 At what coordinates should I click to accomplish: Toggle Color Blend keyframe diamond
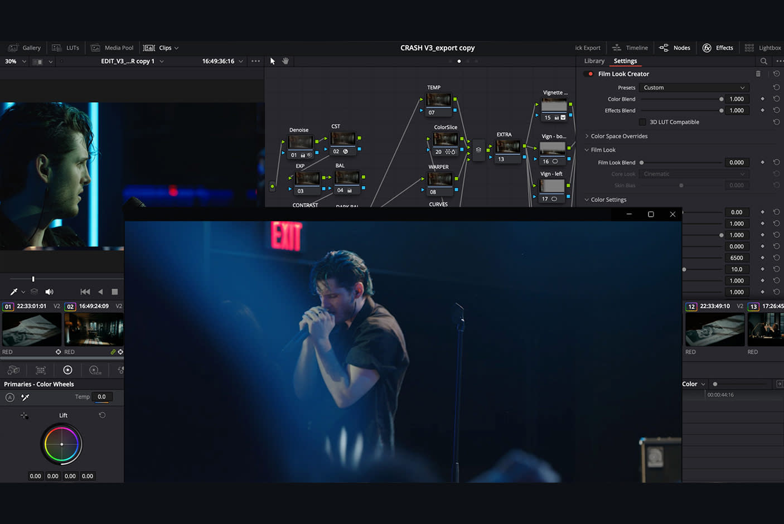pyautogui.click(x=762, y=99)
